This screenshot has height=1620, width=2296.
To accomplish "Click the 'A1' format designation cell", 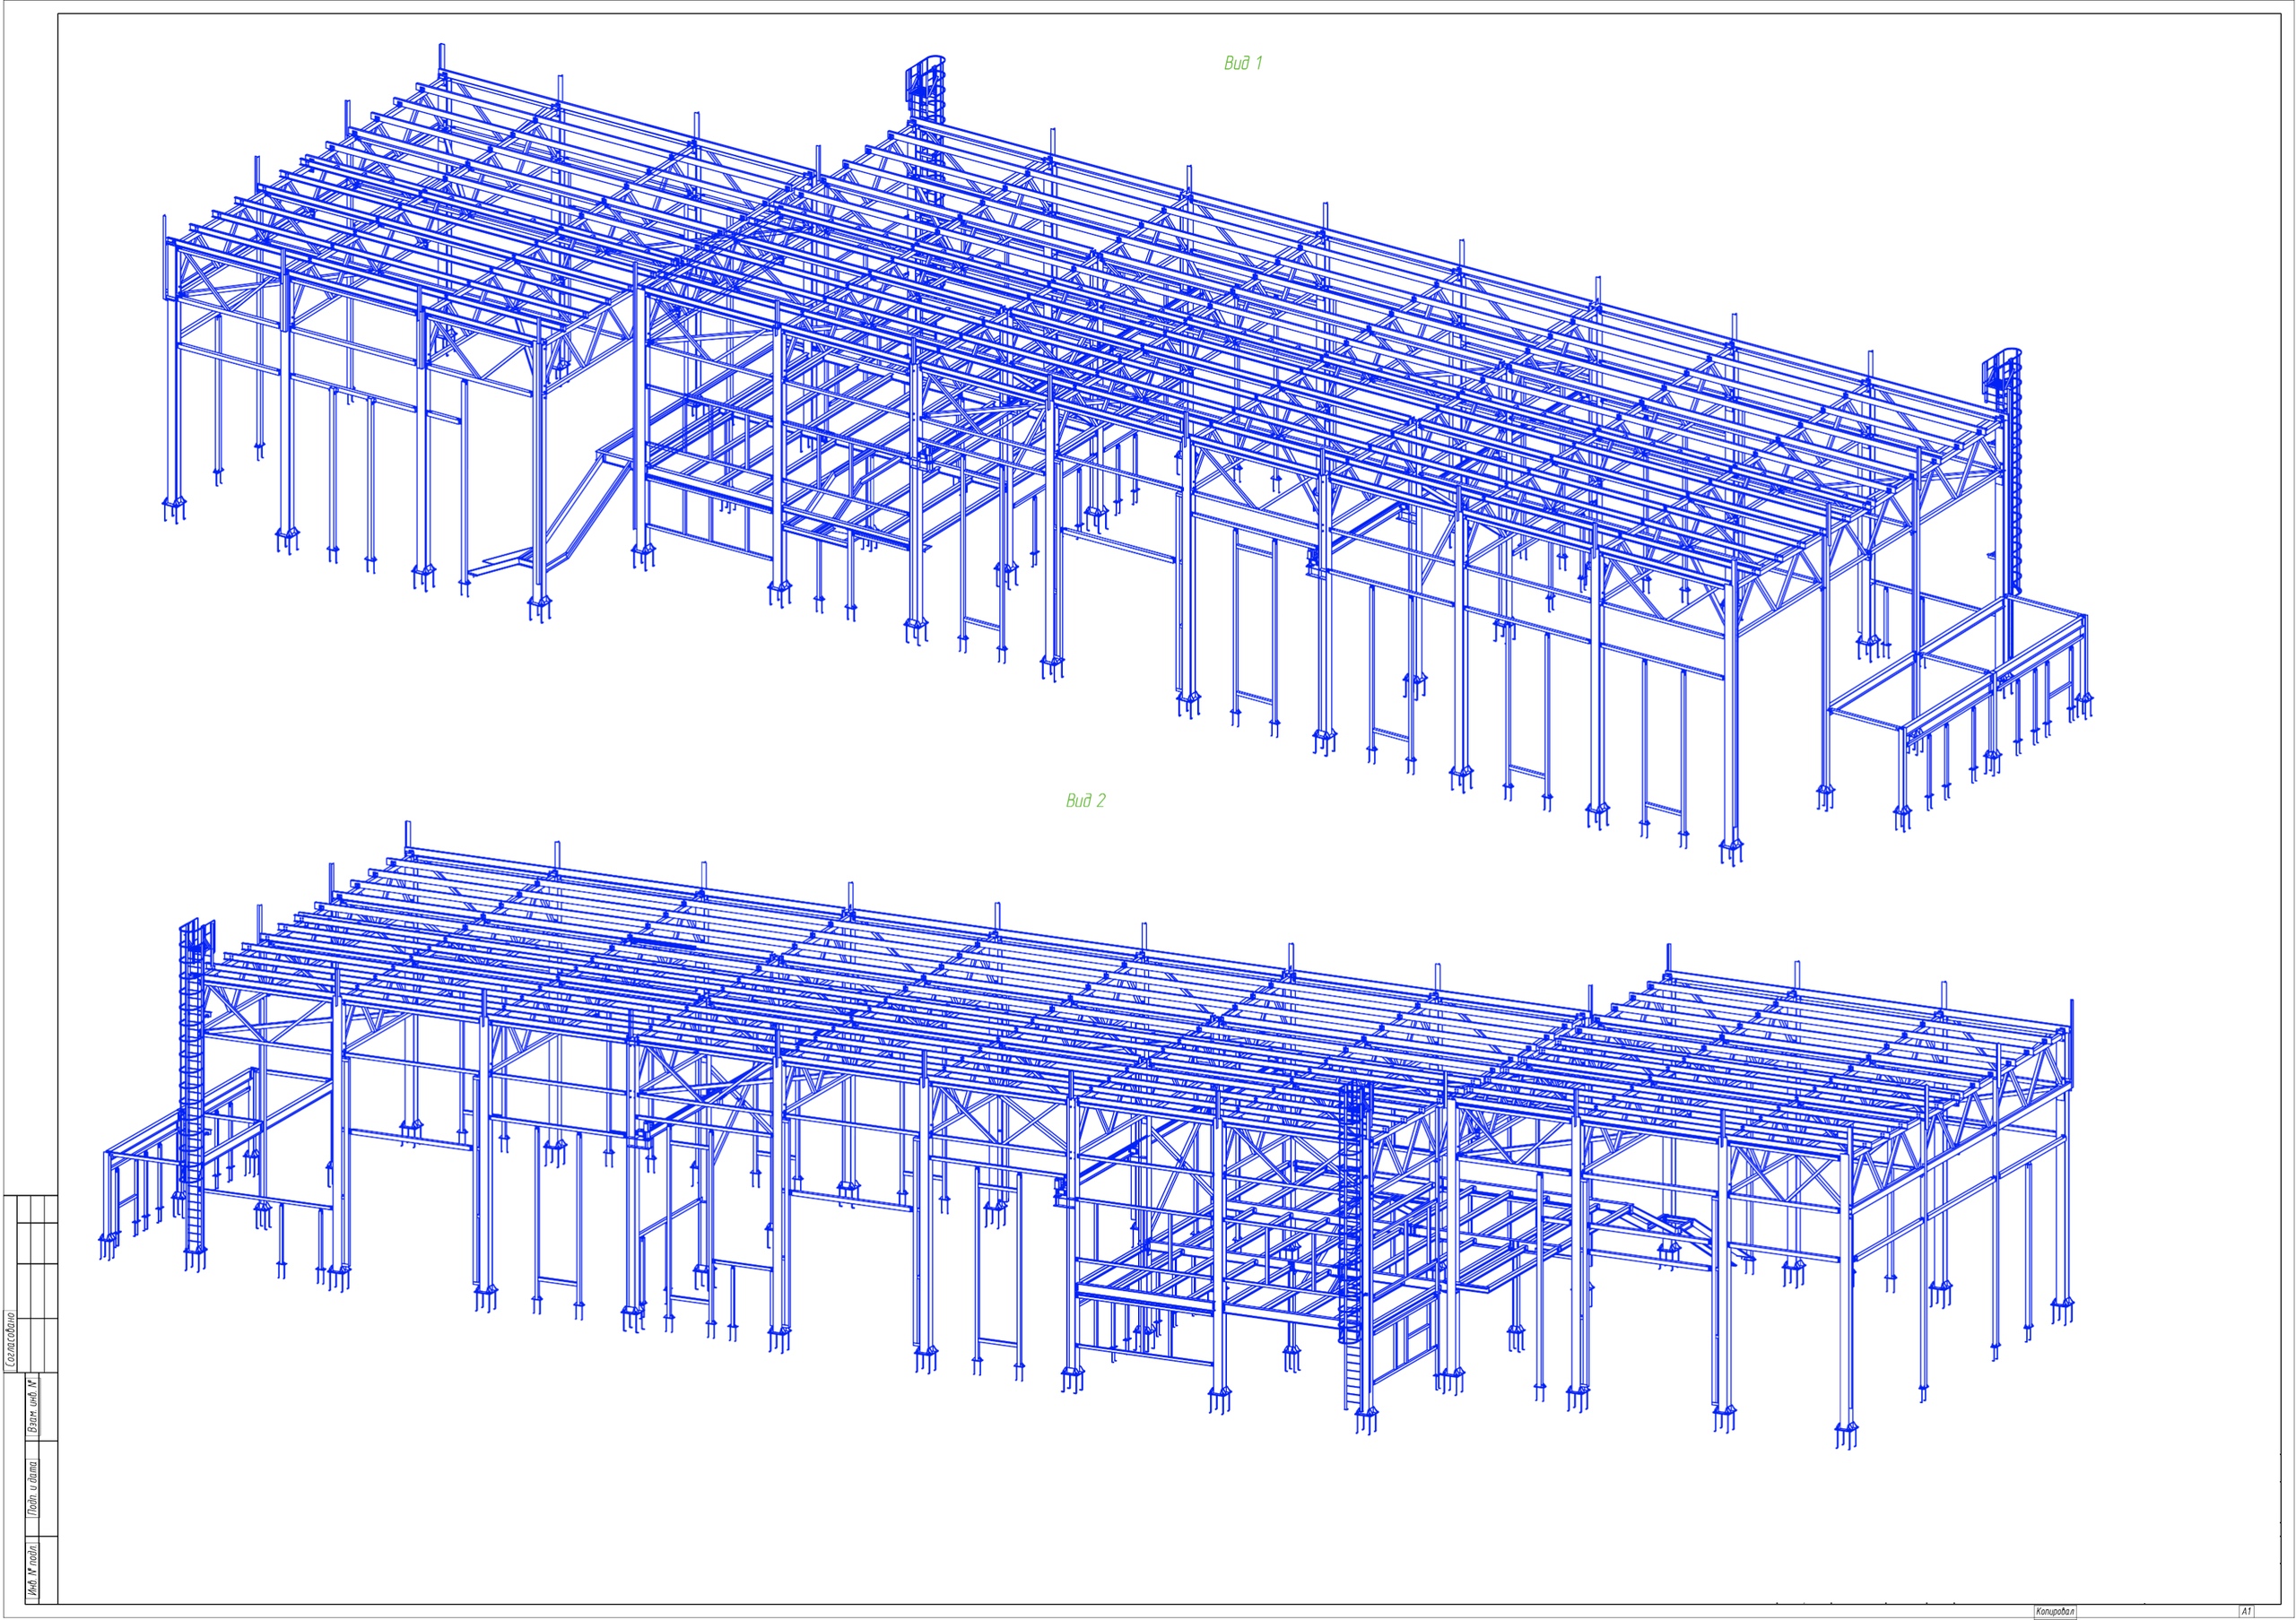I will 2246,1611.
